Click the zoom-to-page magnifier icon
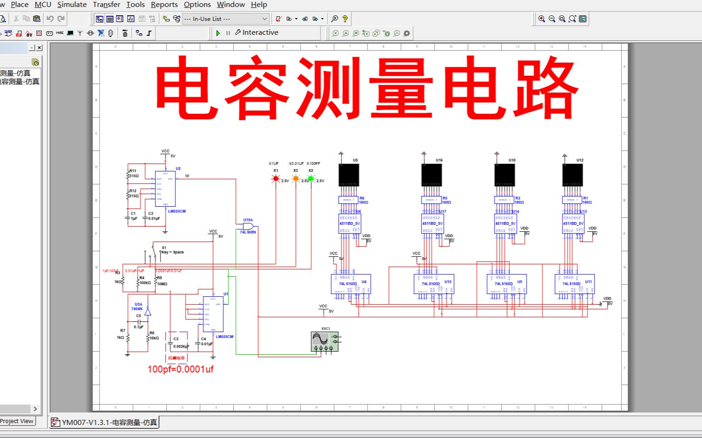Image resolution: width=702 pixels, height=438 pixels. [x=562, y=19]
